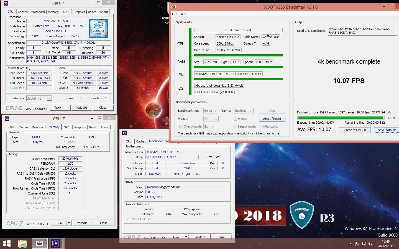This screenshot has height=249, width=399.
Task: Click the Core speed 5001.2 MHz value
Action: (225, 43)
